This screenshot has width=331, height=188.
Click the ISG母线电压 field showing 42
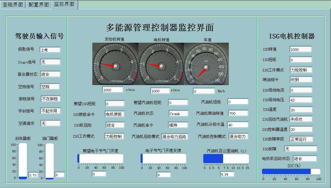click(301, 100)
